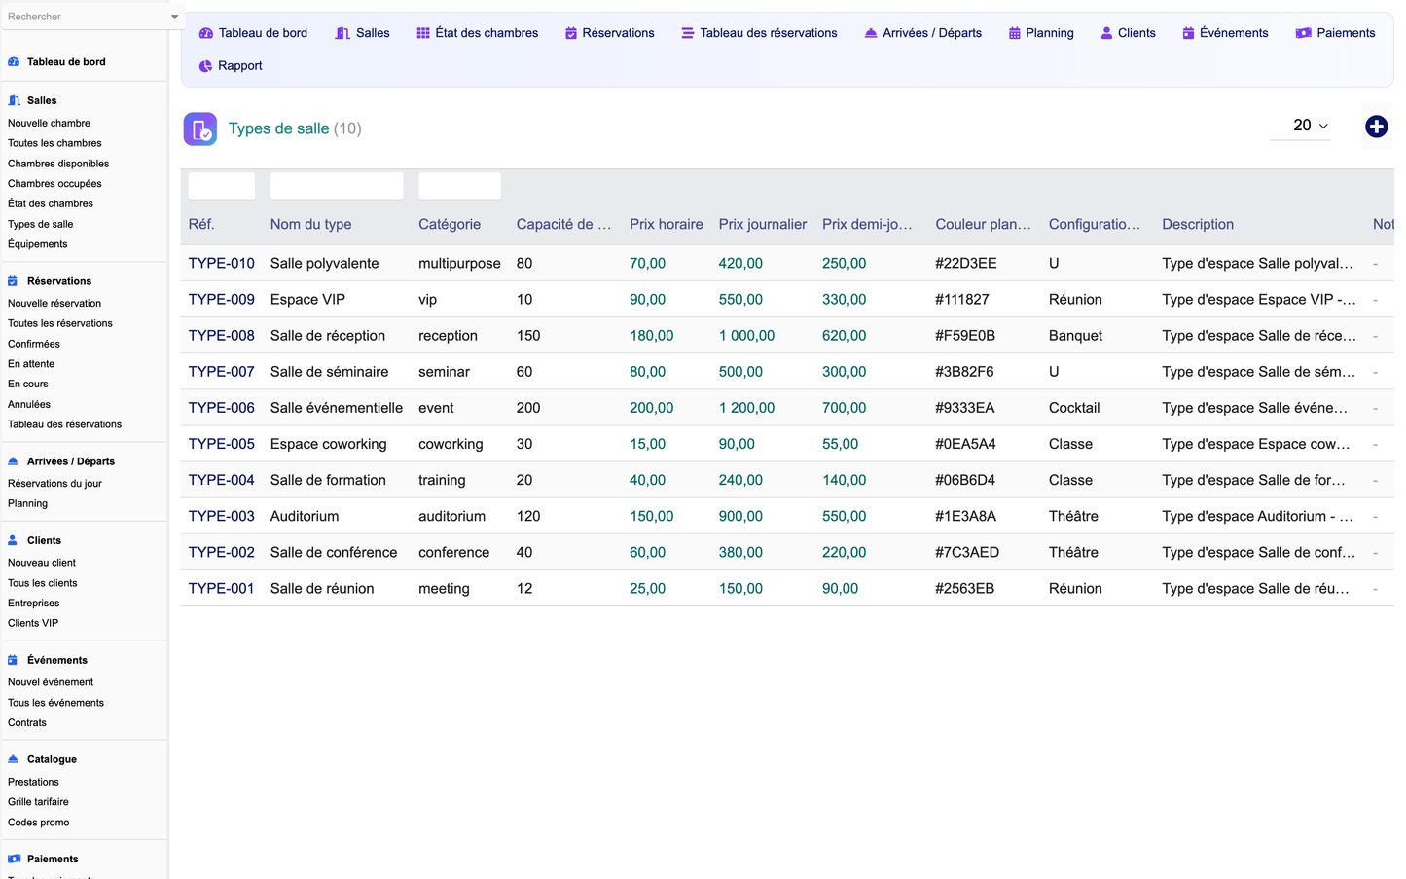Click the sidebar Clients section person icon

13,540
